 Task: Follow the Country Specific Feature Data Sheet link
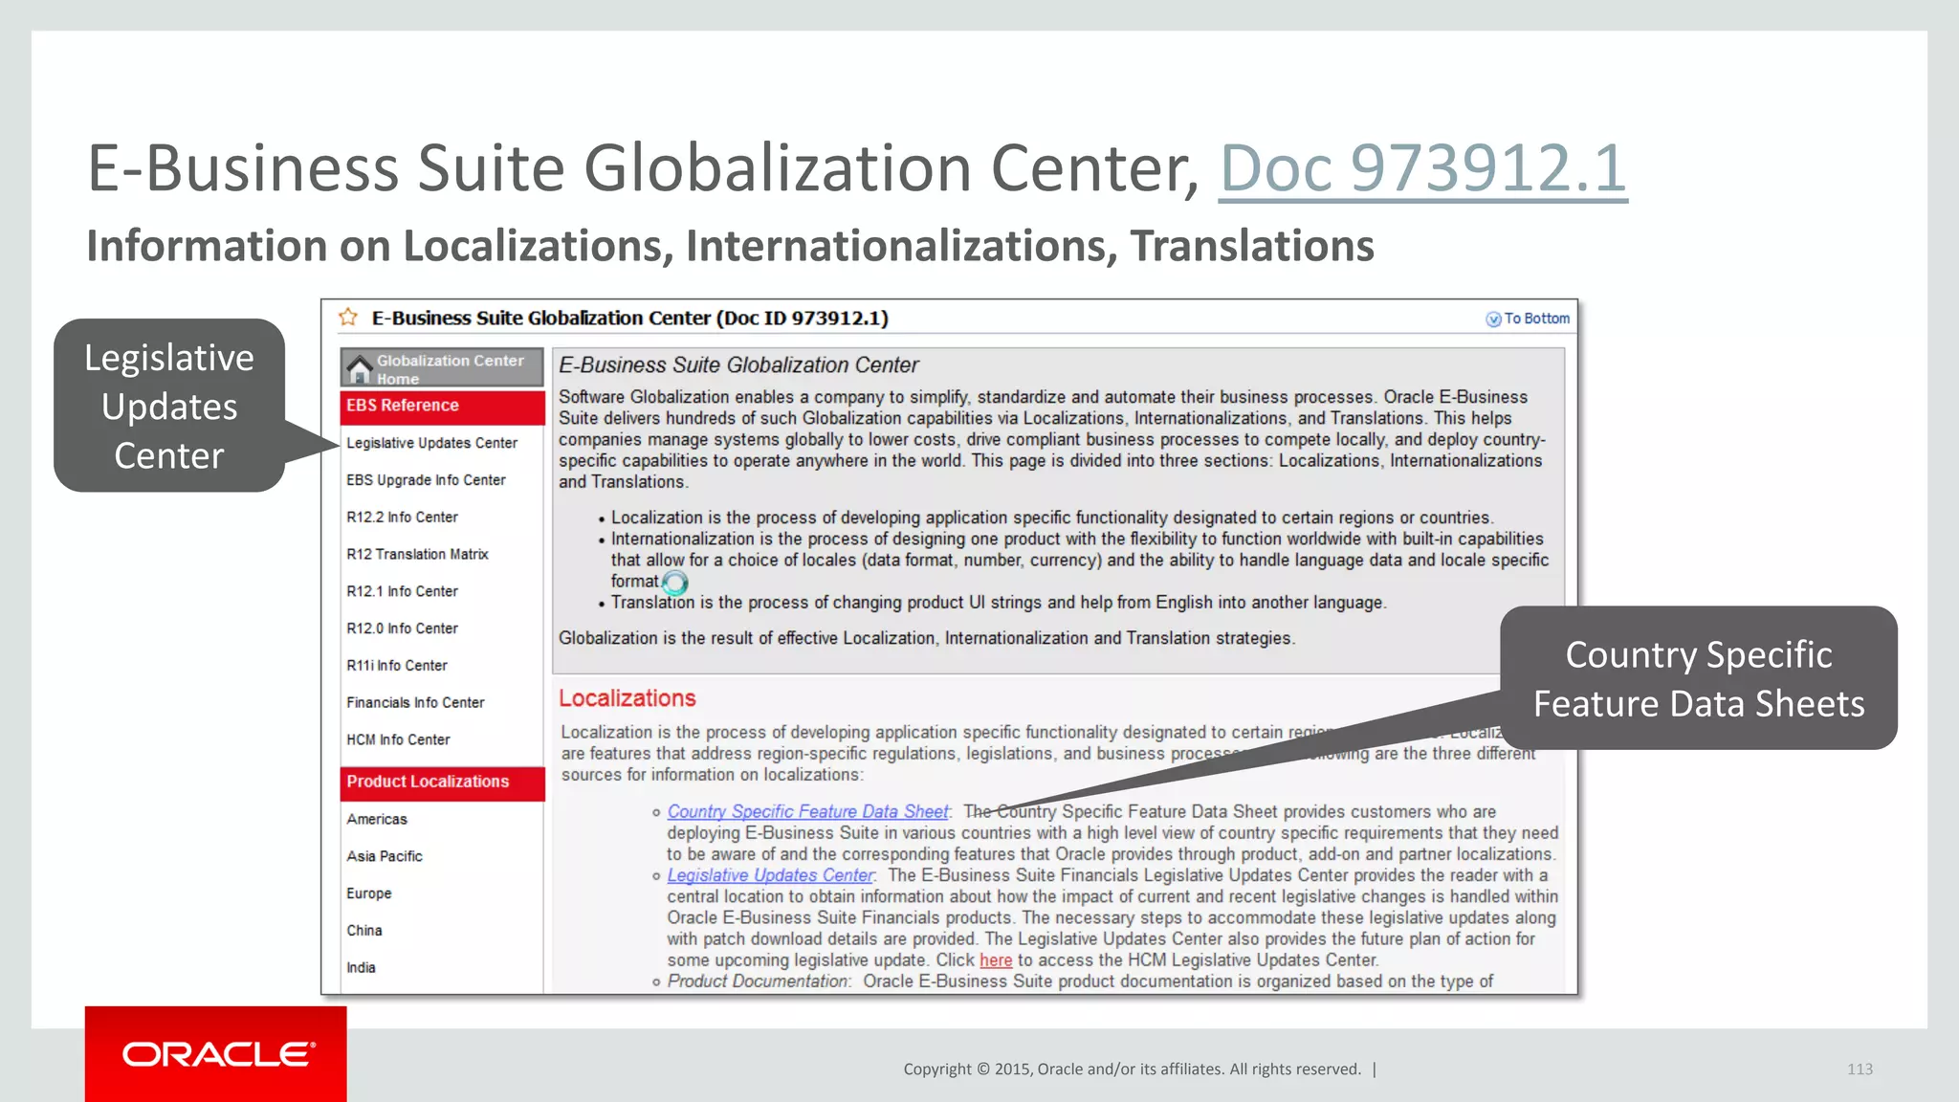808,812
